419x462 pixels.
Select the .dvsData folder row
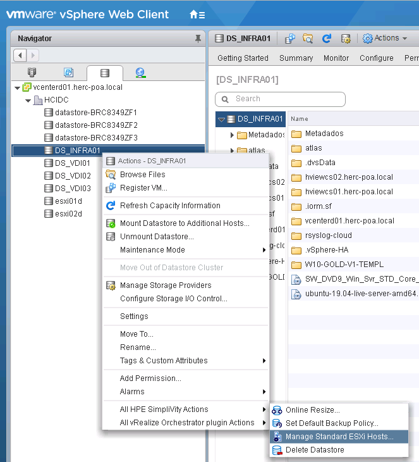tap(353, 163)
